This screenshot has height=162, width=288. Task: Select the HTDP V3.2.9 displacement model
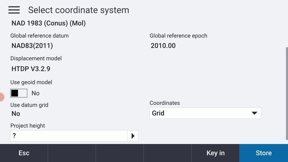pos(31,69)
